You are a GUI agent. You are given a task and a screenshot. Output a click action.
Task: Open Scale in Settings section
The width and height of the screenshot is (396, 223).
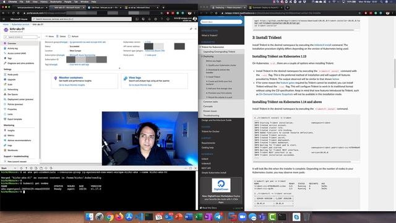[x=10, y=84]
